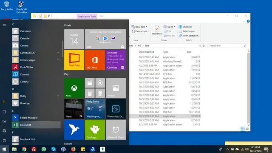Open the Photos tile
The image size is (272, 153).
tap(116, 88)
